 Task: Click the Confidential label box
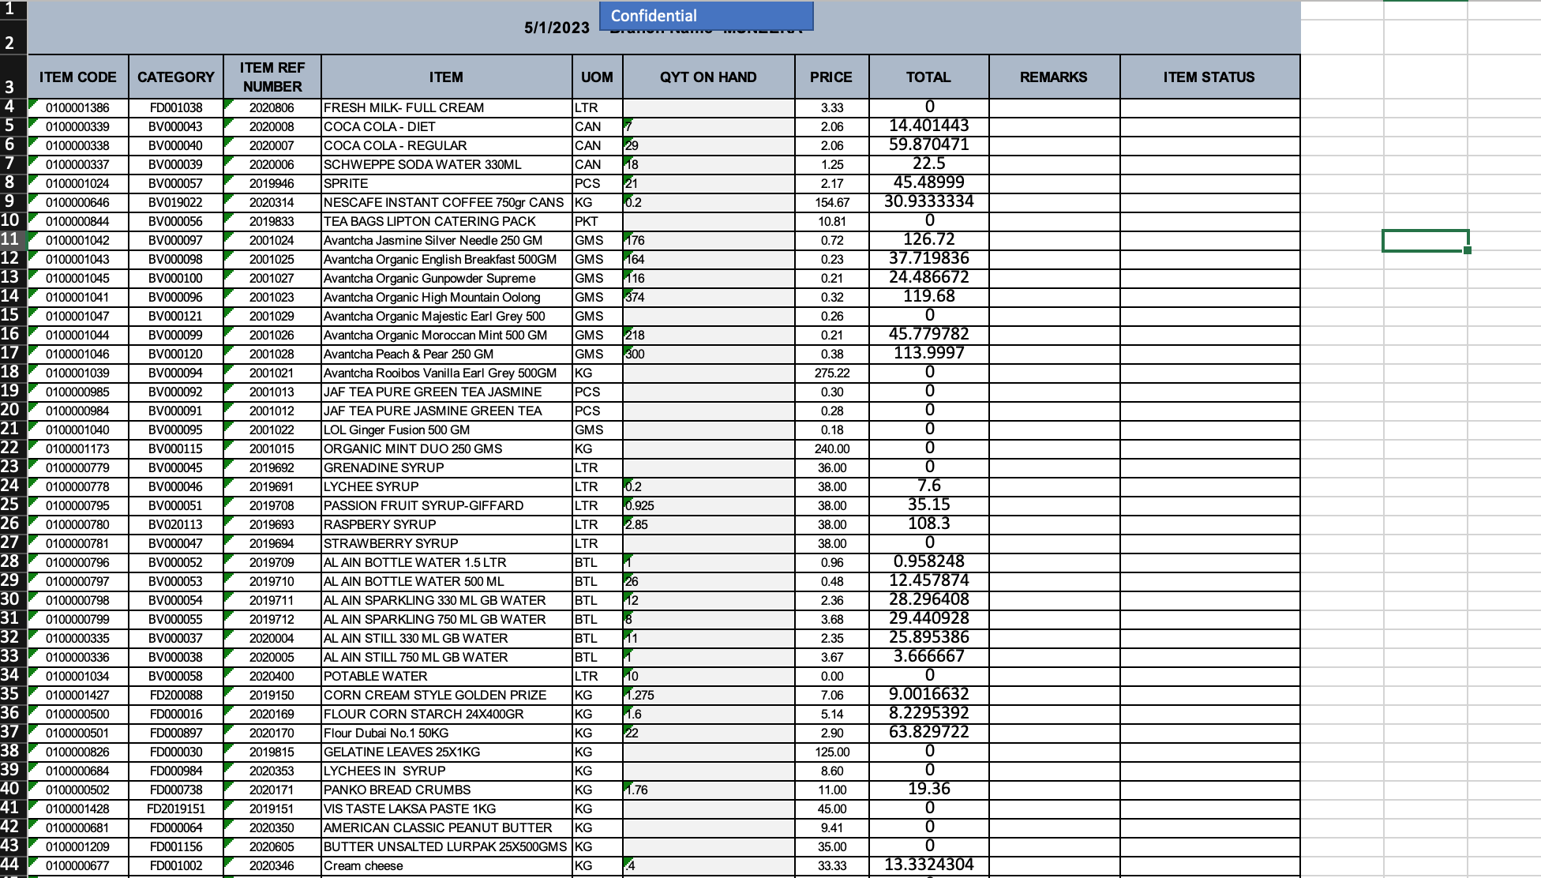(x=705, y=16)
